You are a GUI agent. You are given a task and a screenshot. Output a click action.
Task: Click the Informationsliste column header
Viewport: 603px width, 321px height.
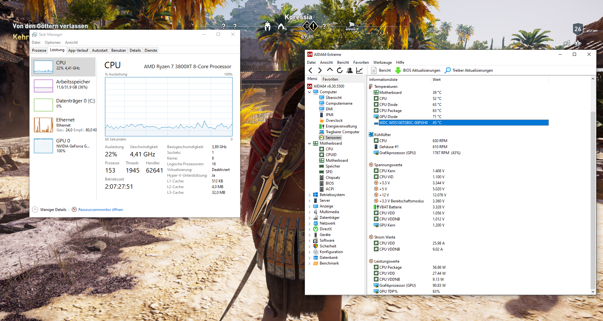[x=399, y=80]
